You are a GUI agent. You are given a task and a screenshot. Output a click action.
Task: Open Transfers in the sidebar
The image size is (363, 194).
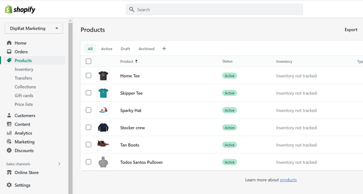coord(23,78)
